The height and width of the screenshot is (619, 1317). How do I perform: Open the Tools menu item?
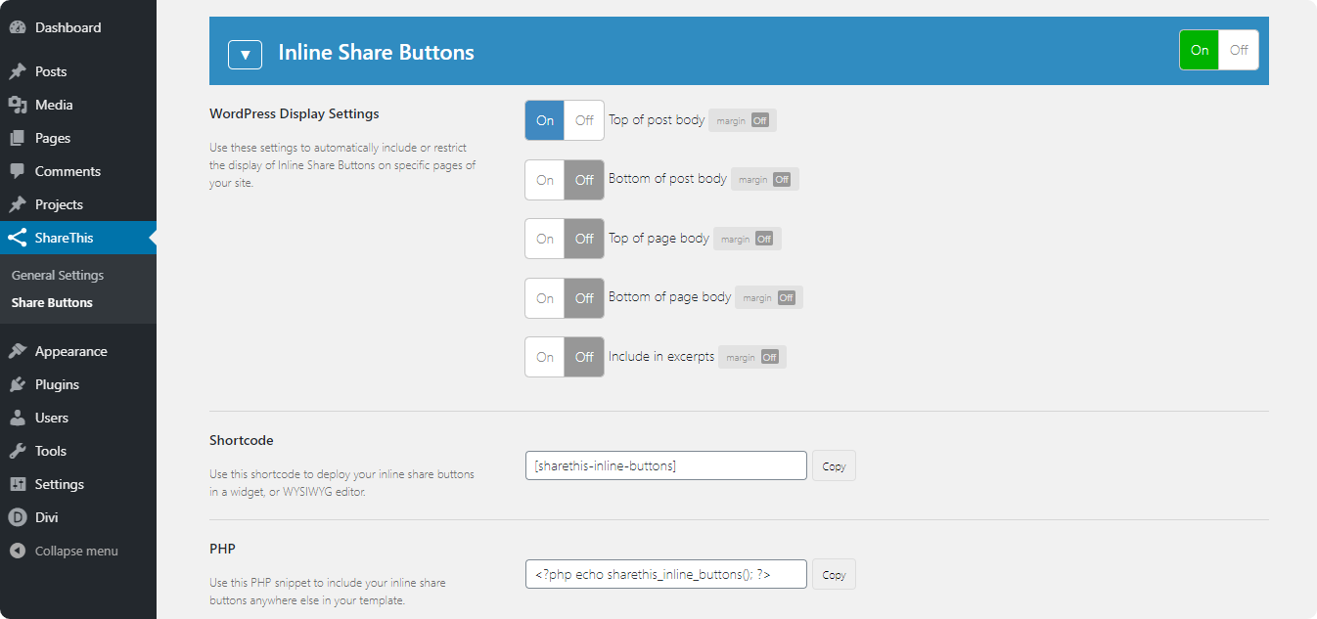coord(78,451)
